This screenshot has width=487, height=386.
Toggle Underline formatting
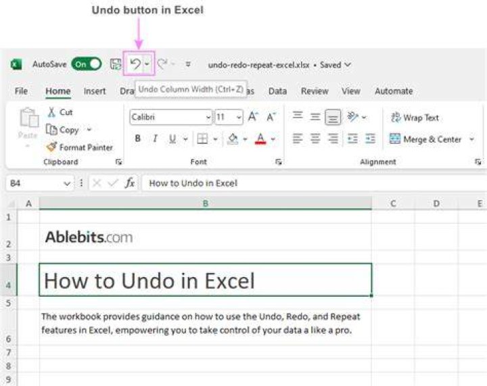(172, 139)
